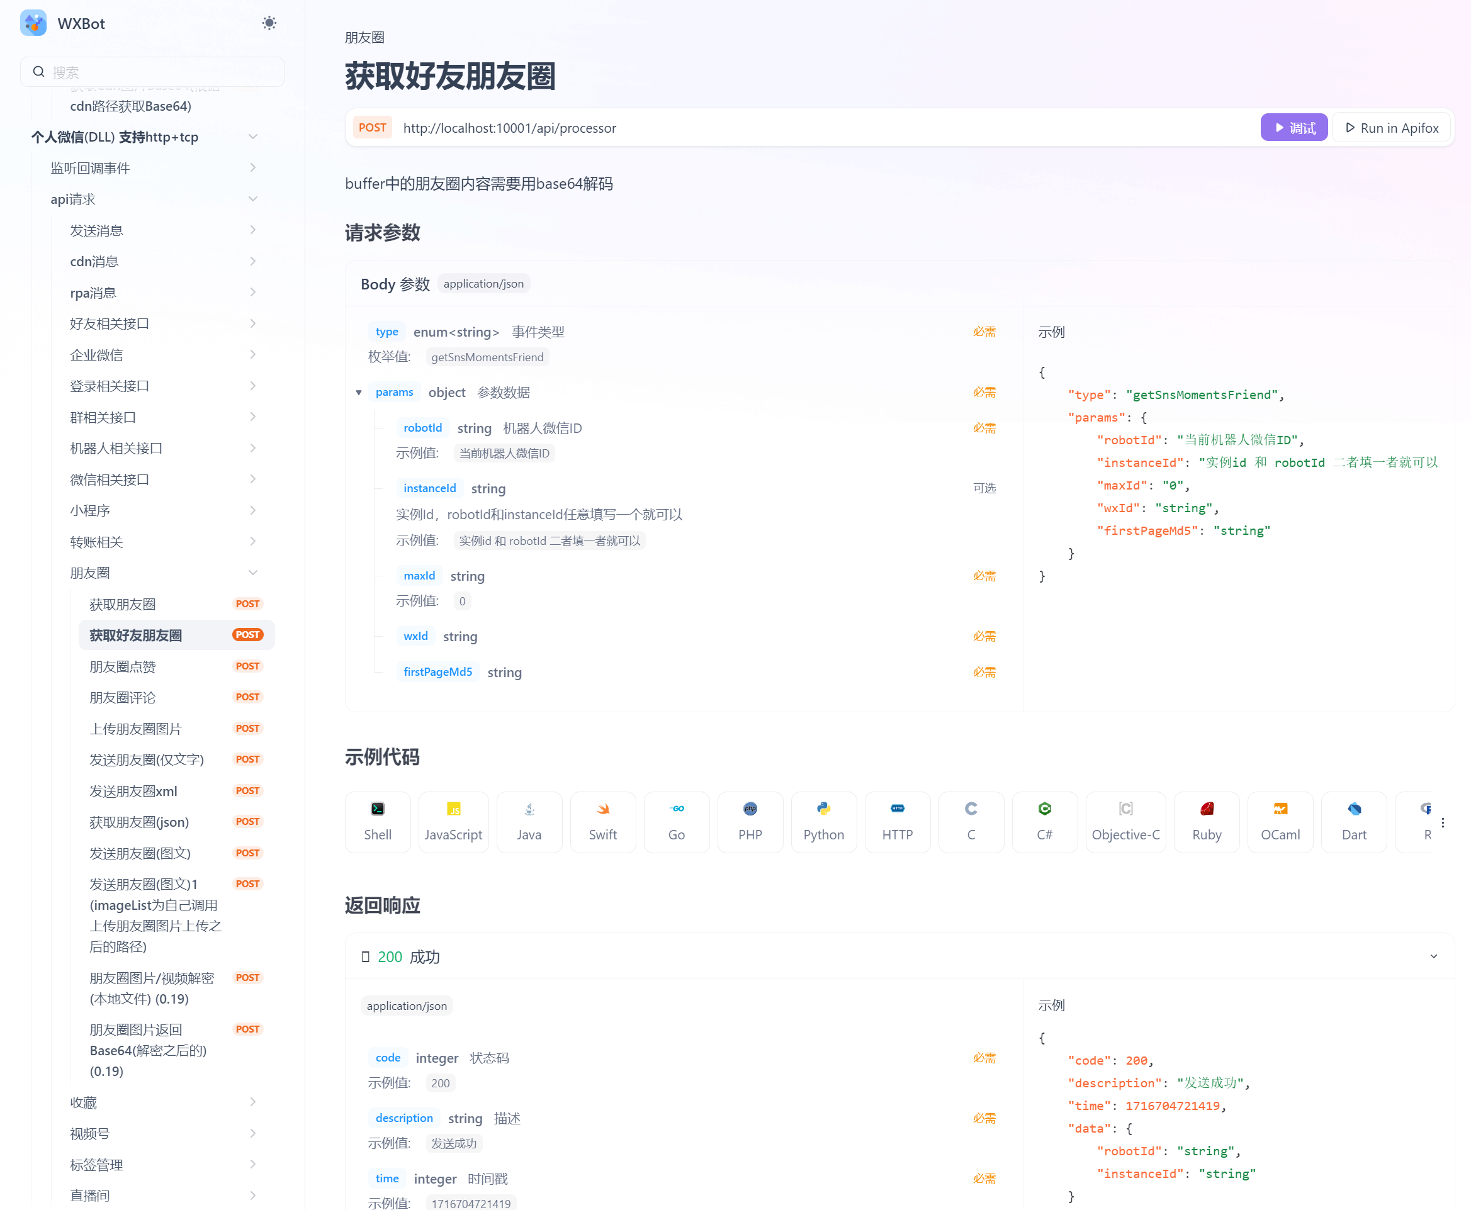The width and height of the screenshot is (1471, 1210).
Task: Select the Python code example
Action: [x=823, y=822]
